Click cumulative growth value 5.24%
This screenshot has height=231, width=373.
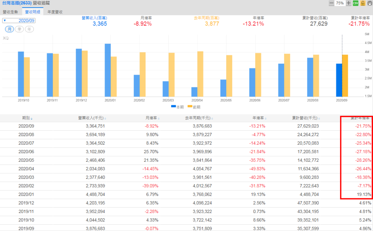tap(365, 220)
